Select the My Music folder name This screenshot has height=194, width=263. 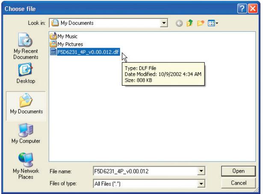click(67, 36)
